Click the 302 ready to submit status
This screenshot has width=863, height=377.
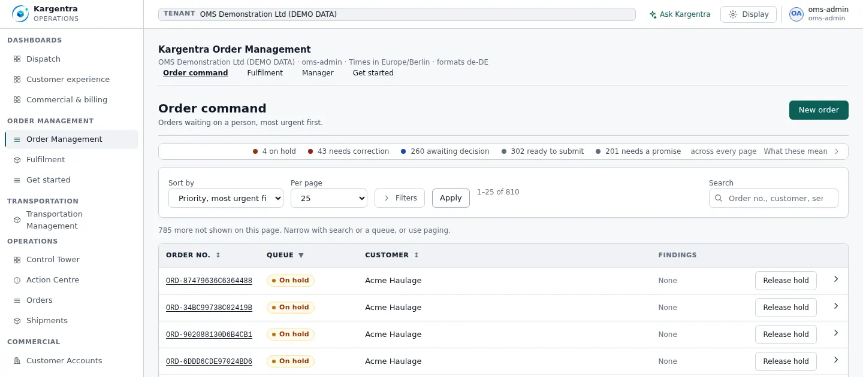coord(542,151)
